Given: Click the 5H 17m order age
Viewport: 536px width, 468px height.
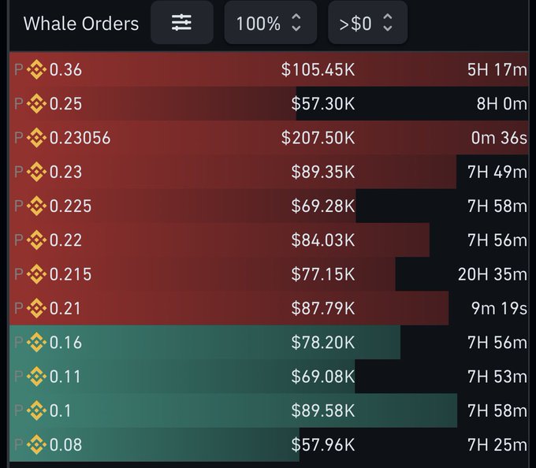Looking at the screenshot, I should click(x=497, y=69).
